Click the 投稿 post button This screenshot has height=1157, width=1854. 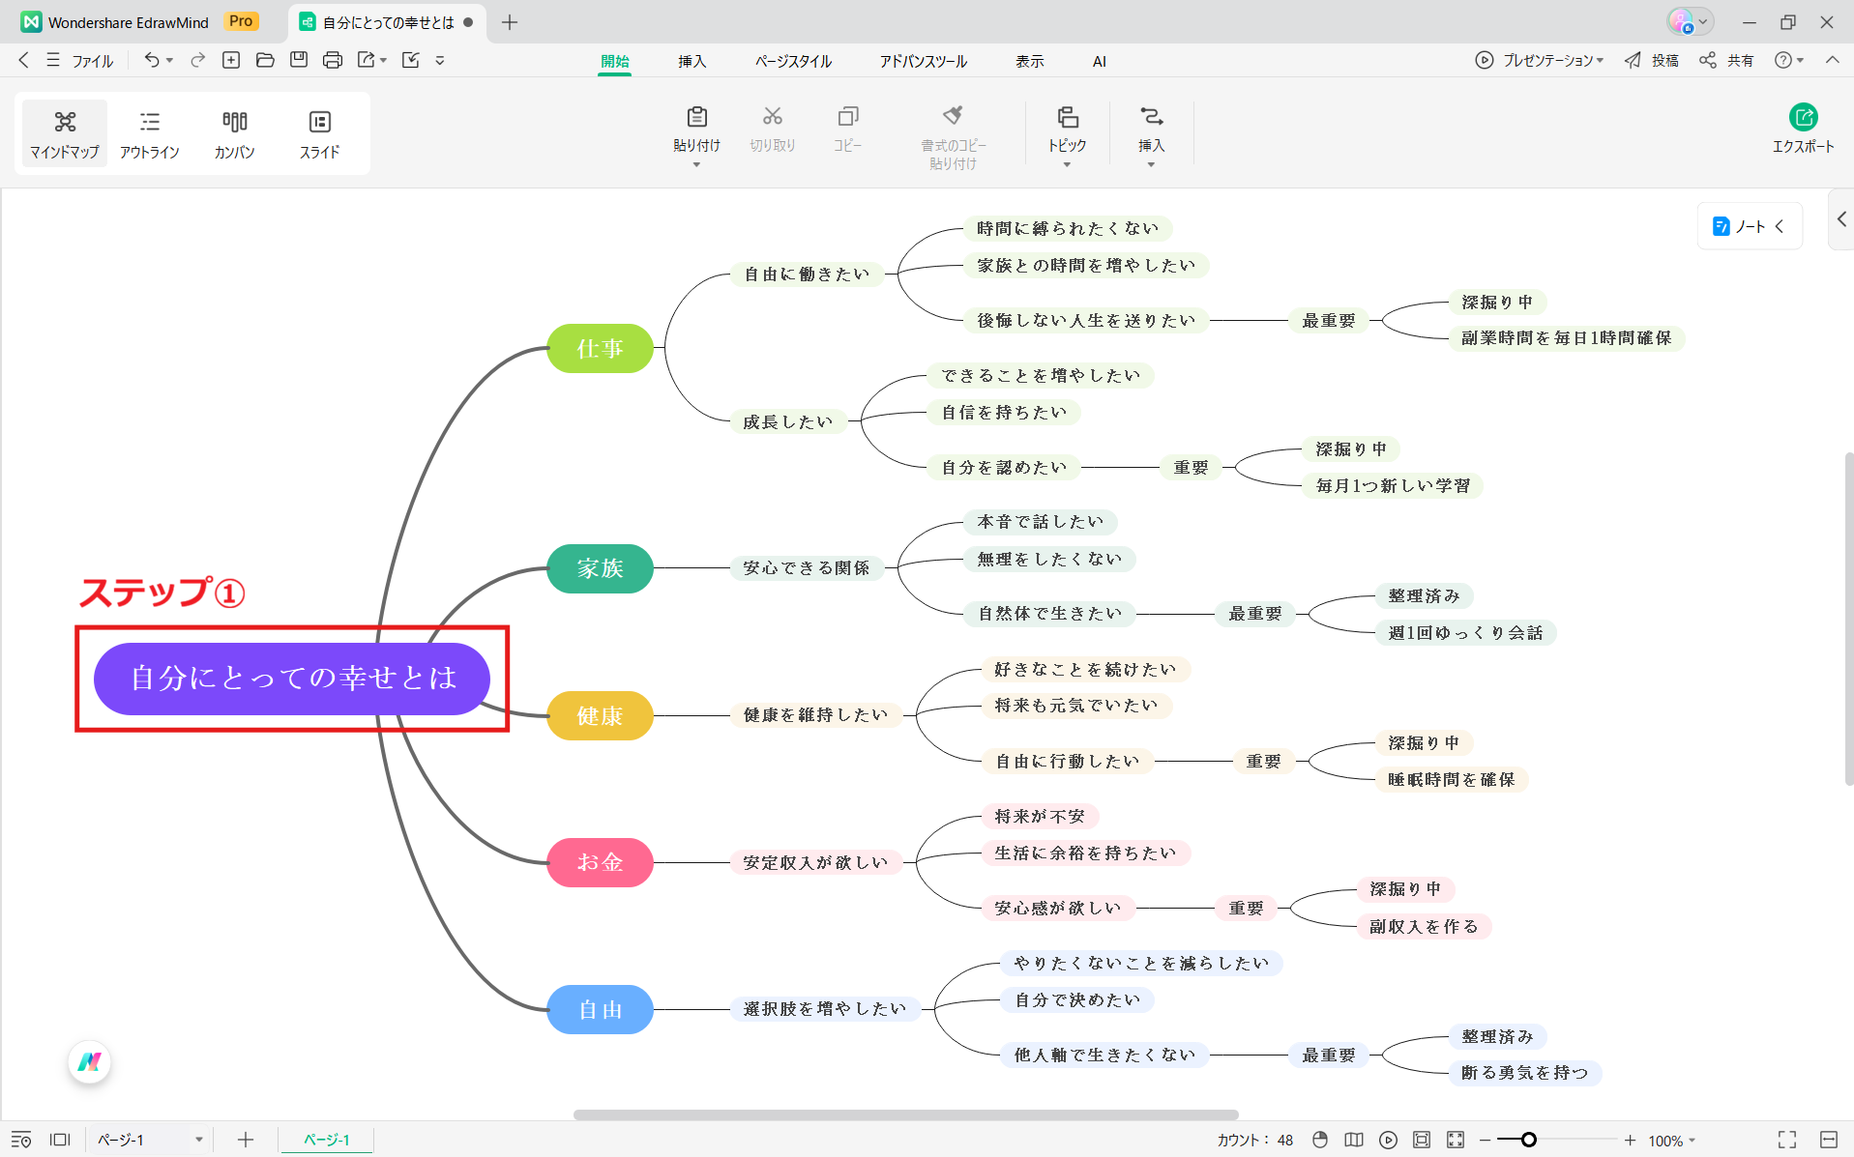[1652, 60]
